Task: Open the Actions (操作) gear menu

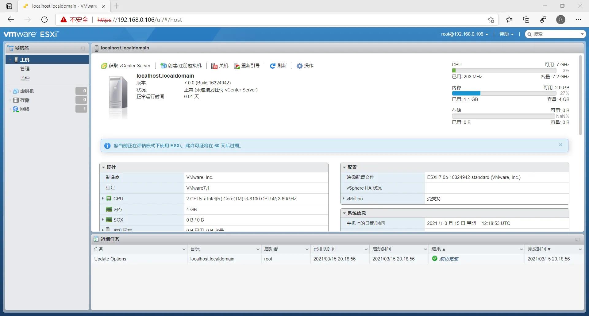Action: tap(305, 66)
